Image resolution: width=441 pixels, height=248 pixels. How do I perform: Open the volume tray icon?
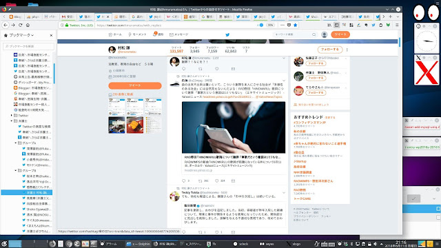(x=375, y=244)
